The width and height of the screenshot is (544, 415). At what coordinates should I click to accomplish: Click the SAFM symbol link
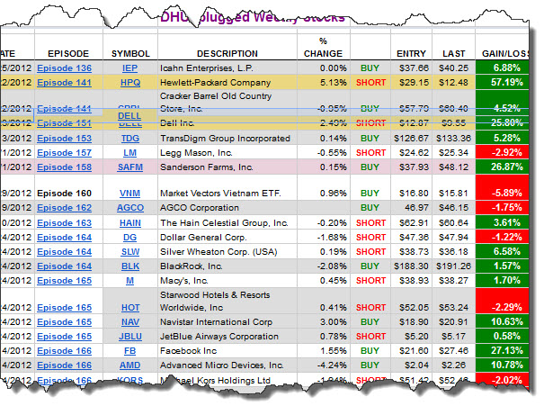(130, 167)
